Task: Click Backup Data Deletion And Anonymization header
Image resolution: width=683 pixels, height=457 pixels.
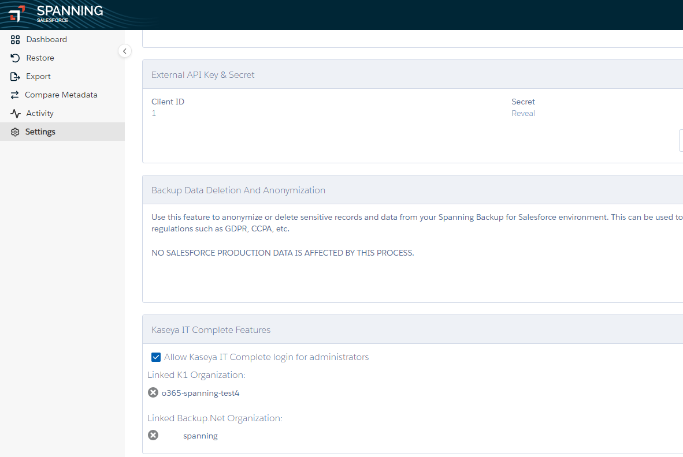Action: pyautogui.click(x=238, y=190)
